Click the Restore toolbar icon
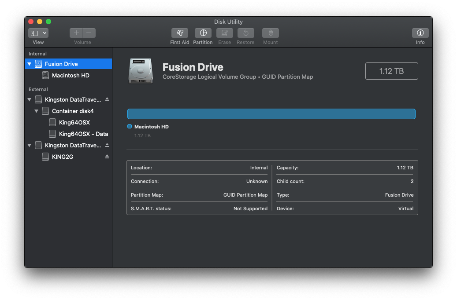457x300 pixels. pos(246,33)
